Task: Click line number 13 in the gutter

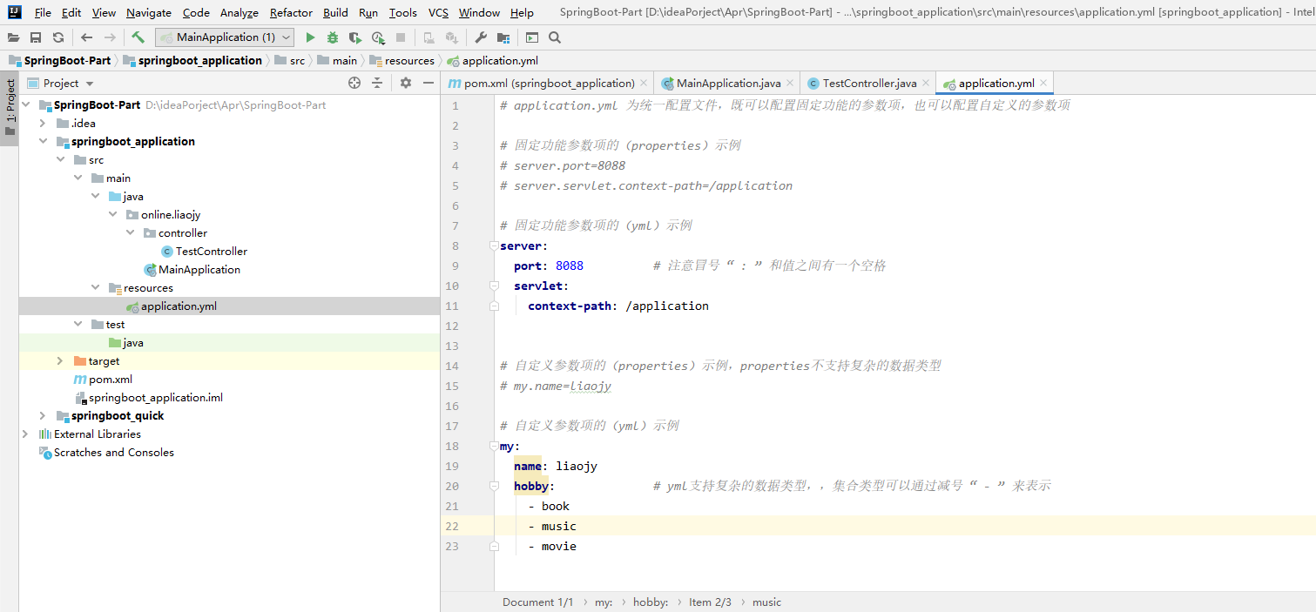Action: (451, 346)
